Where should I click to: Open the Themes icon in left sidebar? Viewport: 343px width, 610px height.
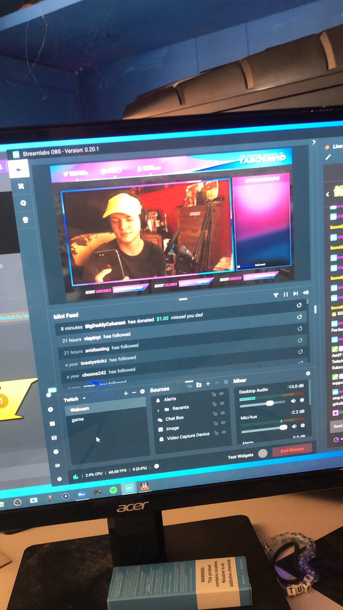tap(22, 187)
